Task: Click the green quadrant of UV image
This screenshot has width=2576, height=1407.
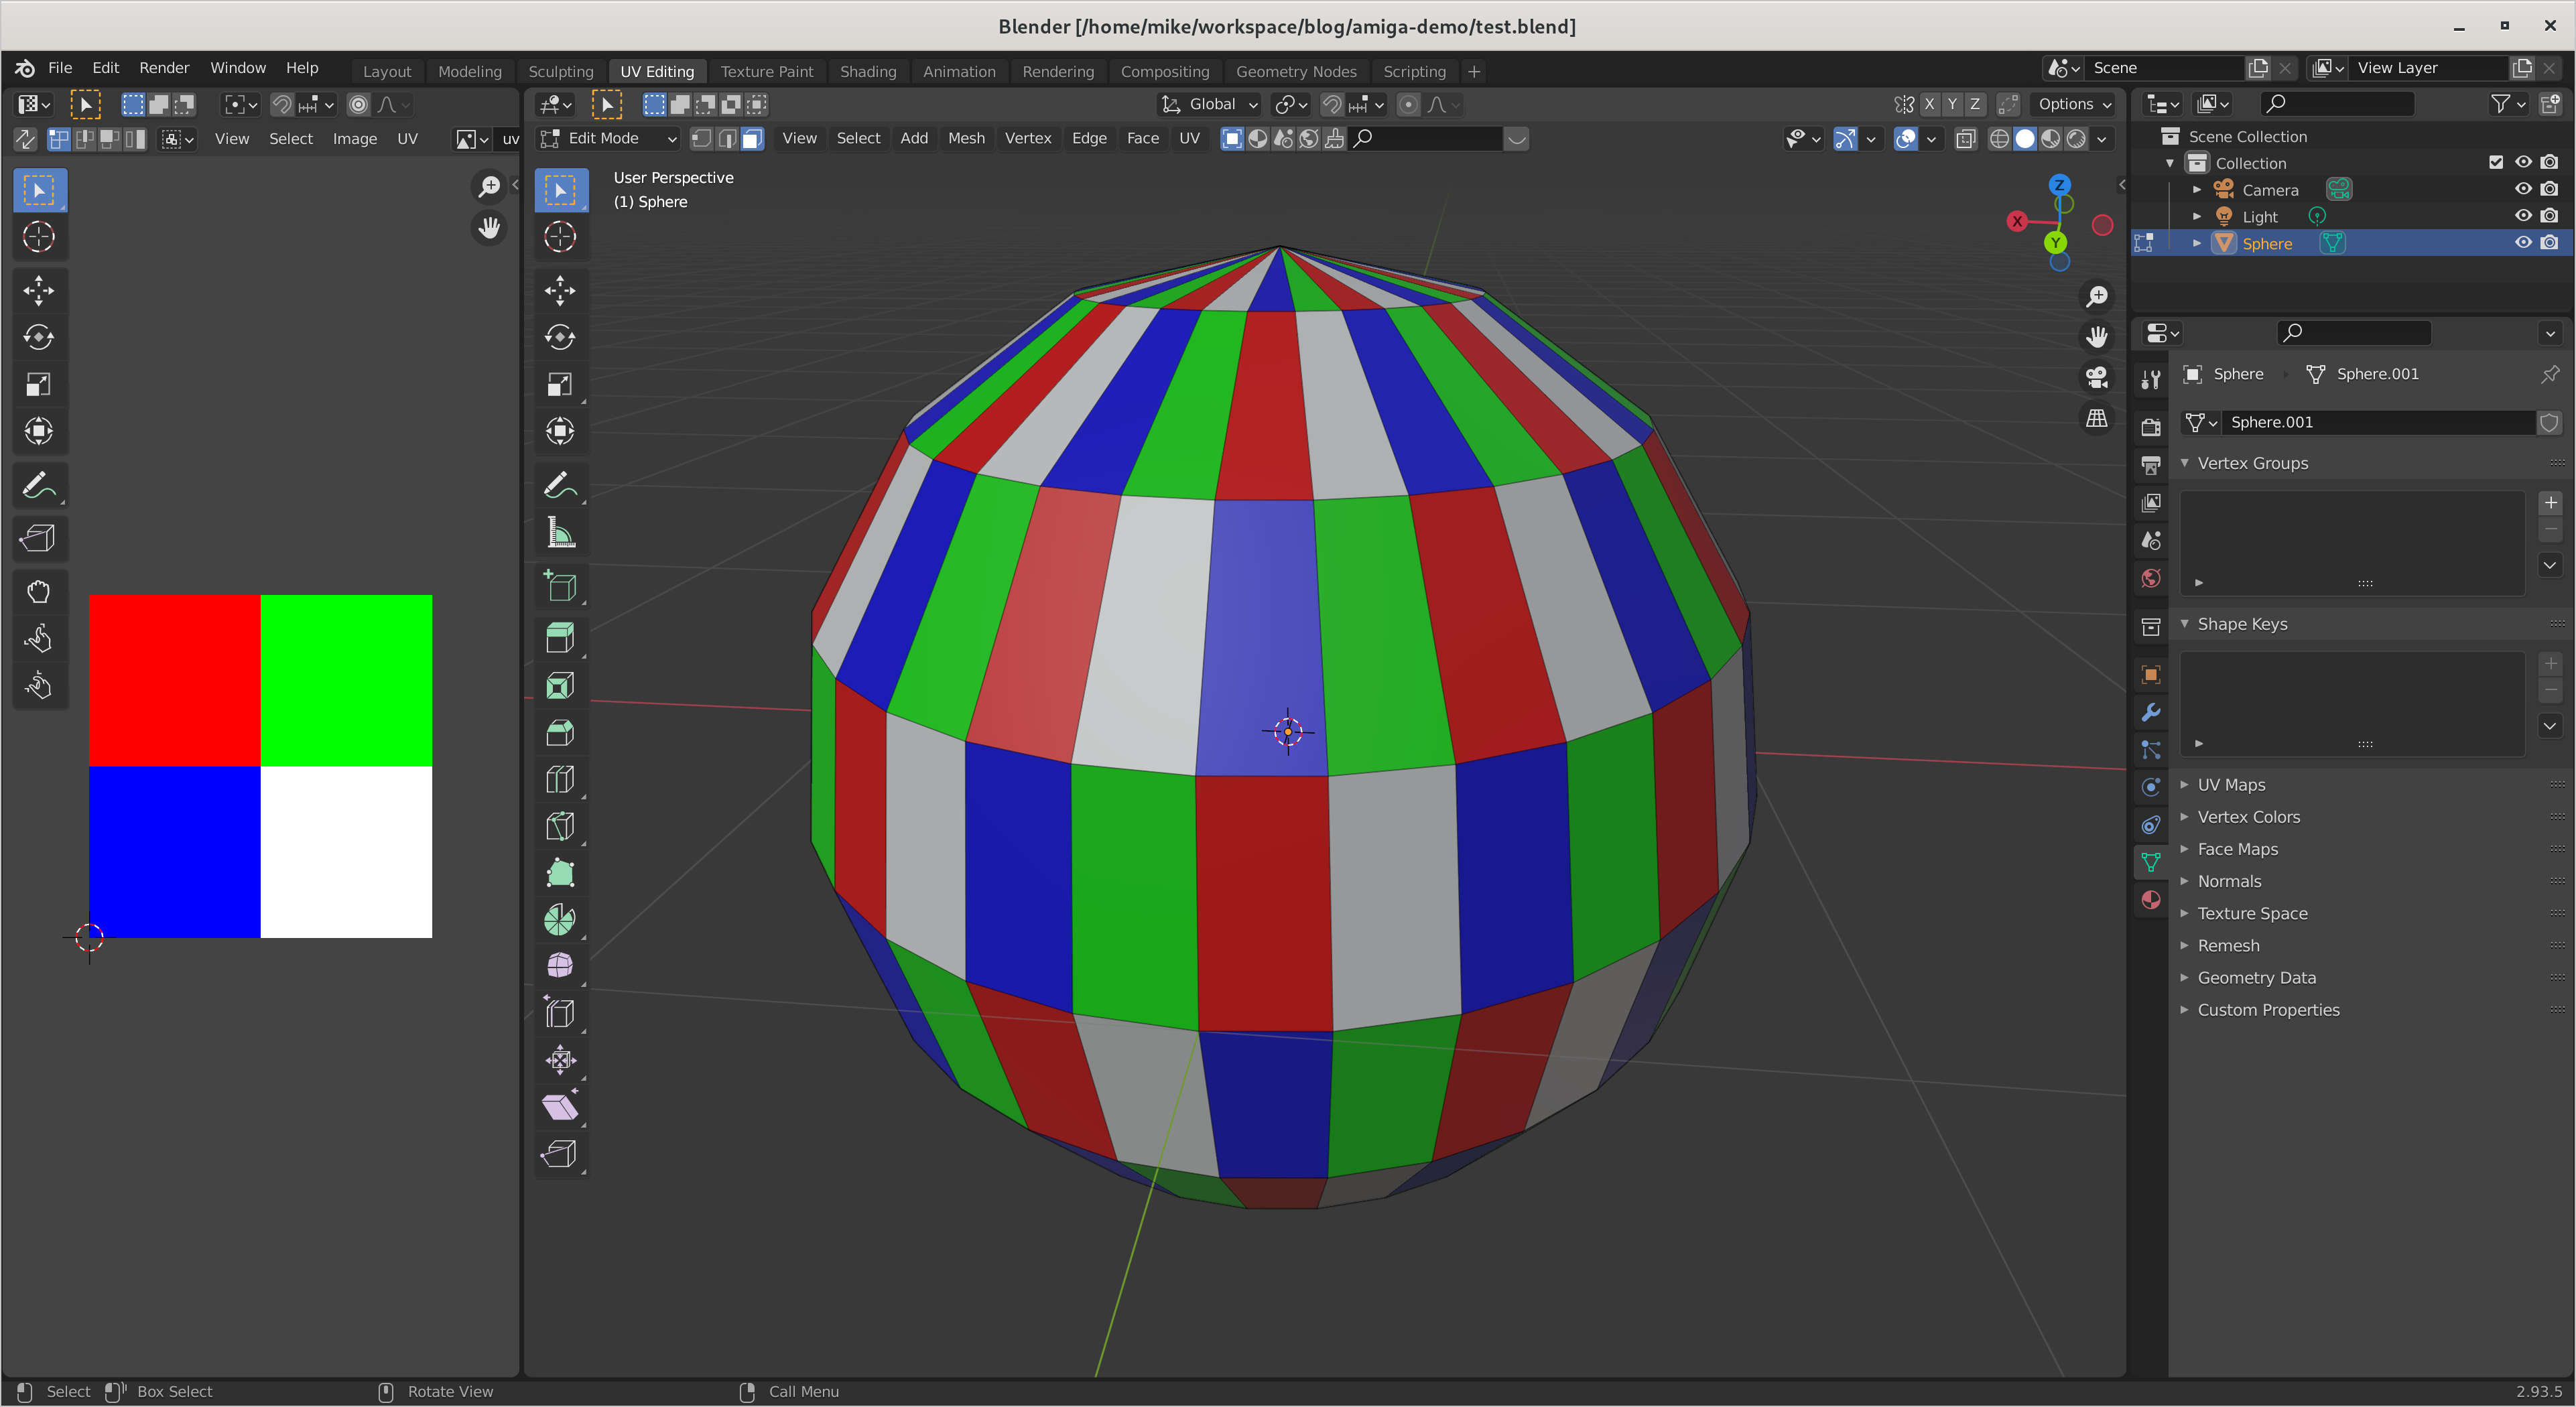Action: pyautogui.click(x=346, y=680)
